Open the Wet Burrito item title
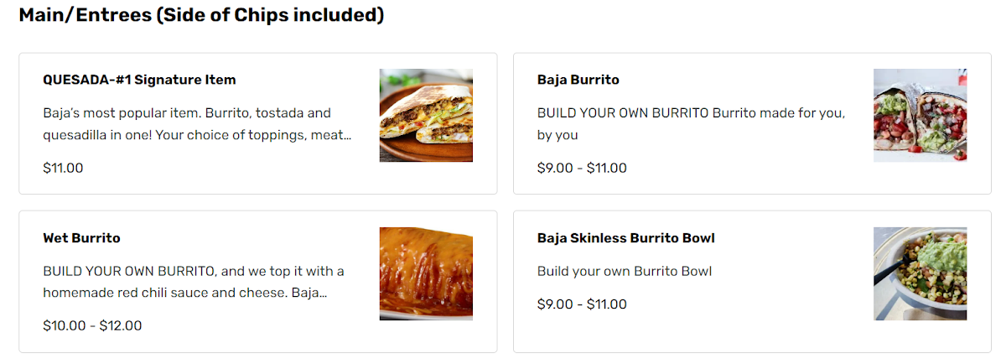The height and width of the screenshot is (364, 1006). tap(81, 238)
